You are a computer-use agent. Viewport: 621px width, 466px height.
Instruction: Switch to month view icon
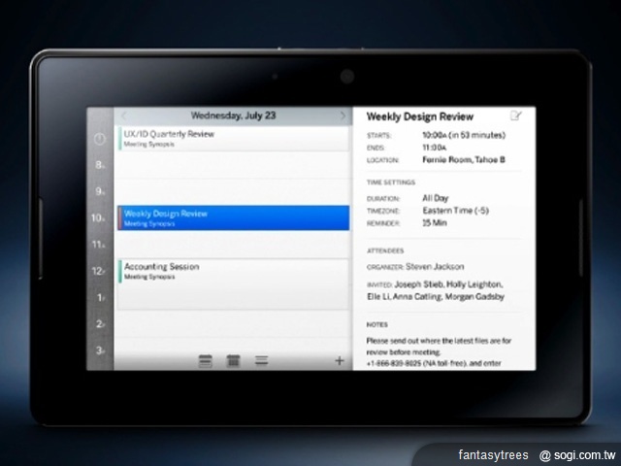tap(233, 361)
